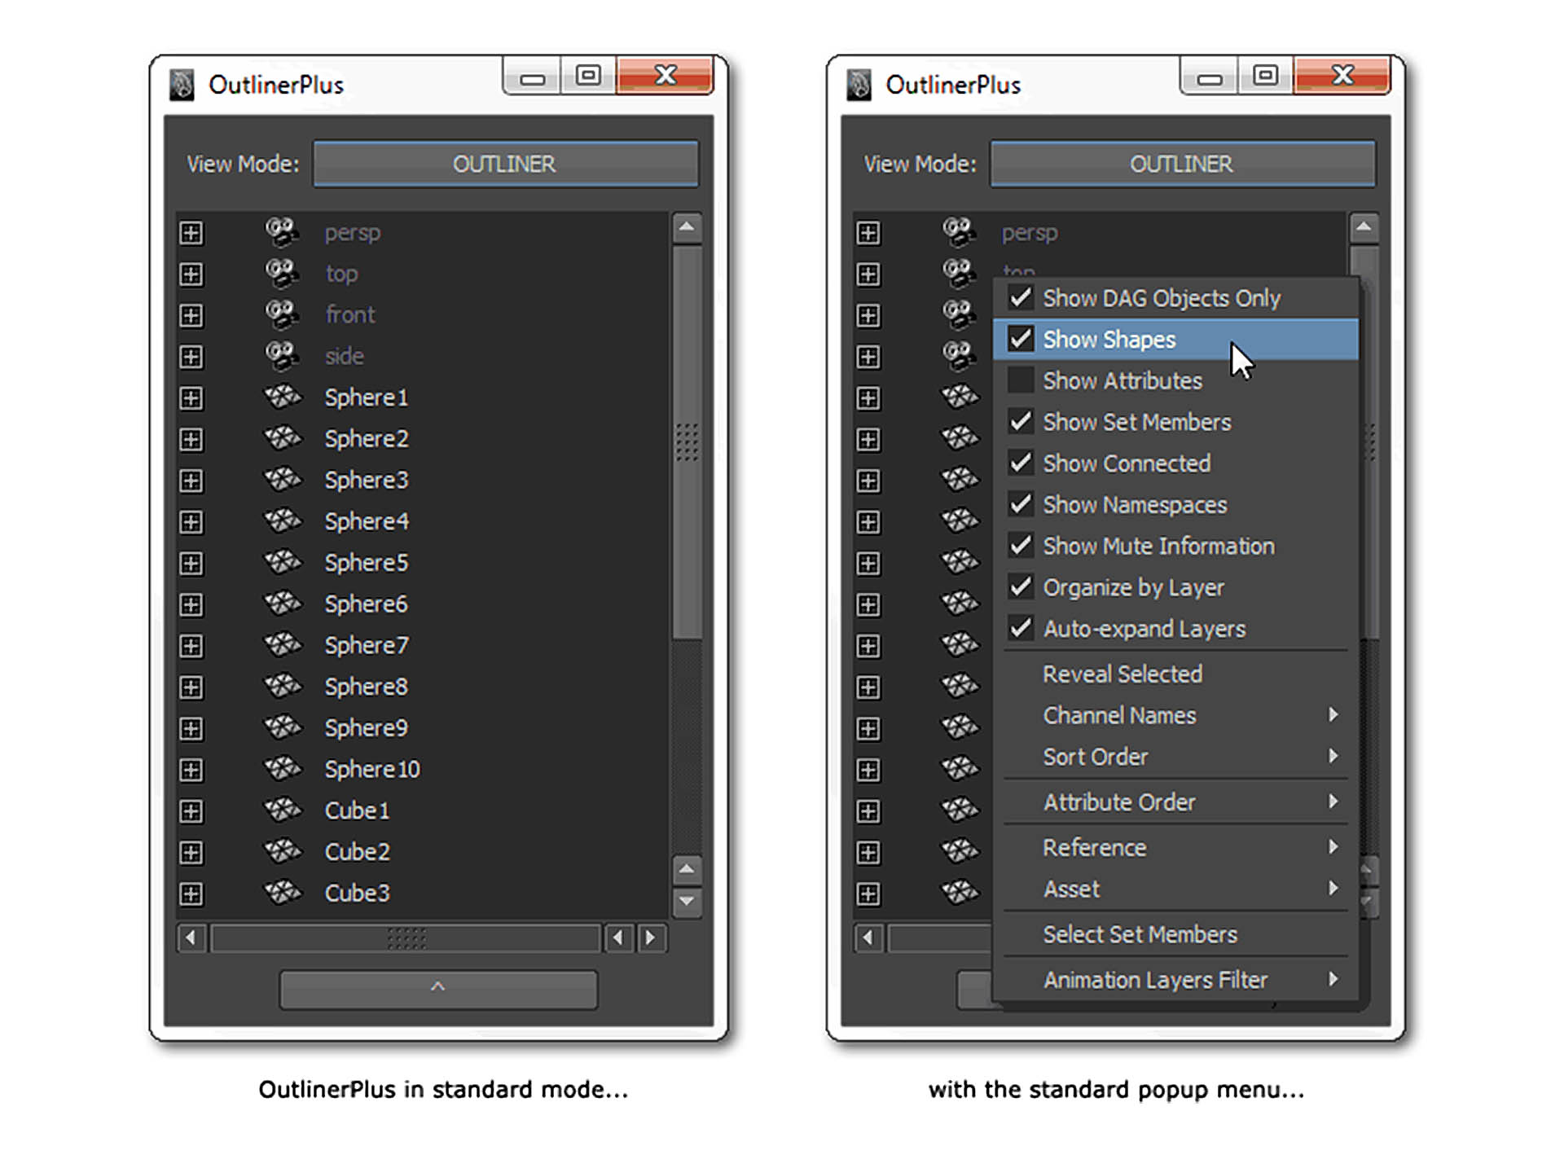
Task: Click the mesh icon beside Sphere10
Action: (x=283, y=769)
